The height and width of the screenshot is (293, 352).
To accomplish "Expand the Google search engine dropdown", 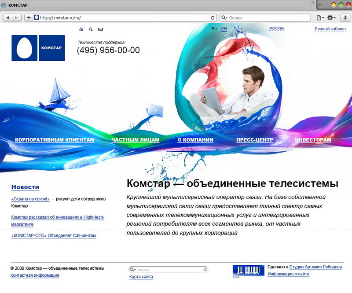I will pos(225,18).
